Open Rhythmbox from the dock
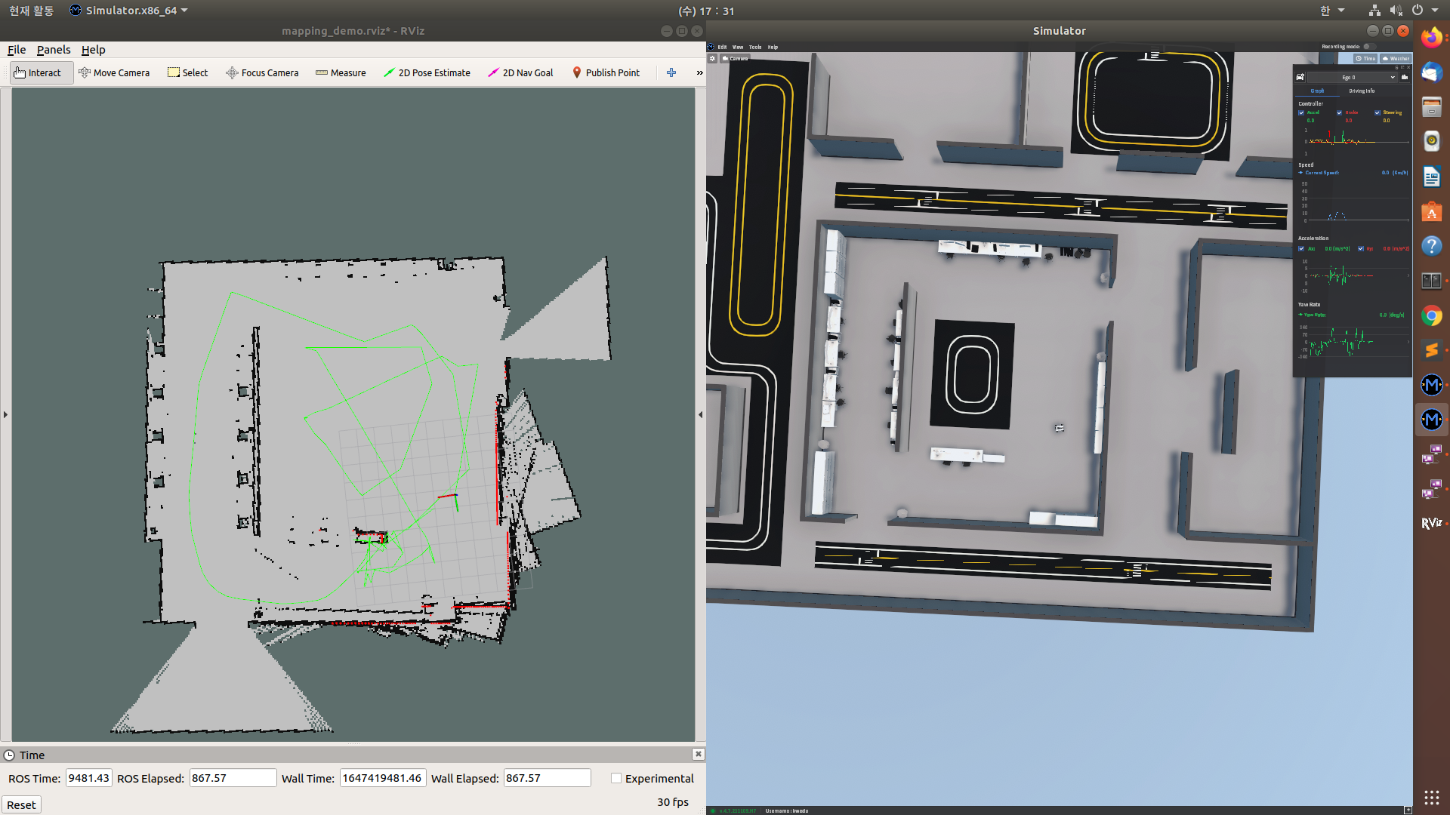Screen dimensions: 1450x815 pyautogui.click(x=1431, y=141)
